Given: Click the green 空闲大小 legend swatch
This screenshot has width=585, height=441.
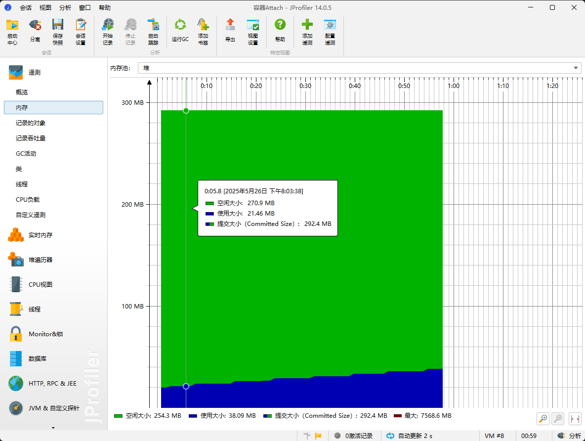Looking at the screenshot, I should [x=118, y=416].
